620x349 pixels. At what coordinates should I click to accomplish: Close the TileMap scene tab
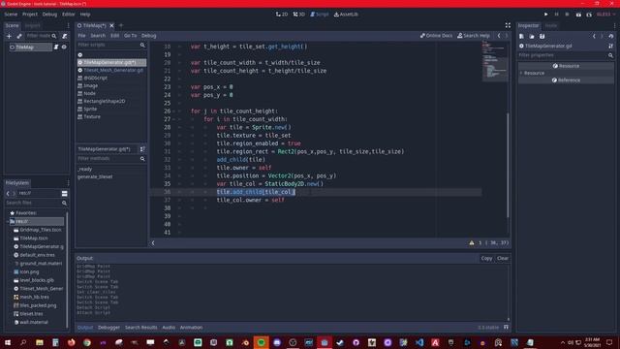click(x=111, y=26)
